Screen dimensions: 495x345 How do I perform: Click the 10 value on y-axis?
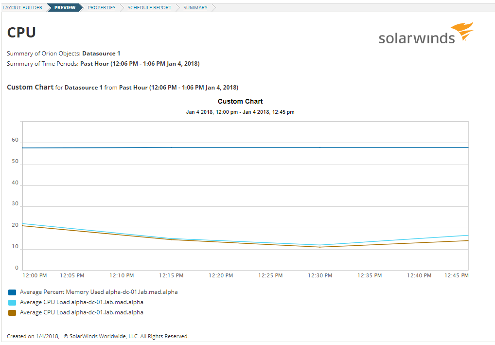tap(15, 246)
